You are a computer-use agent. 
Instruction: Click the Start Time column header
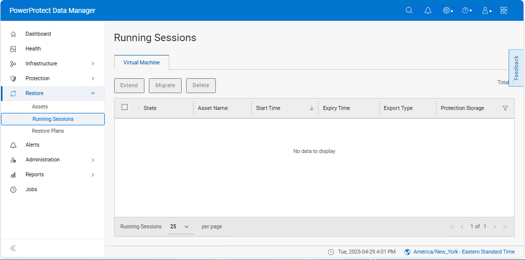tap(268, 108)
